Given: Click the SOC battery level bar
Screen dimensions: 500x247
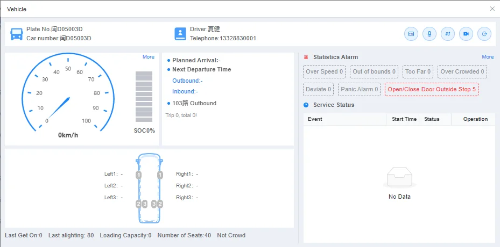Looking at the screenshot, I should click(144, 97).
